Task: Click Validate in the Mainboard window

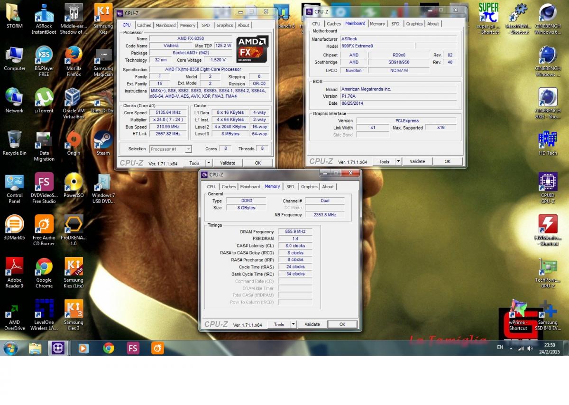Action: click(x=417, y=161)
